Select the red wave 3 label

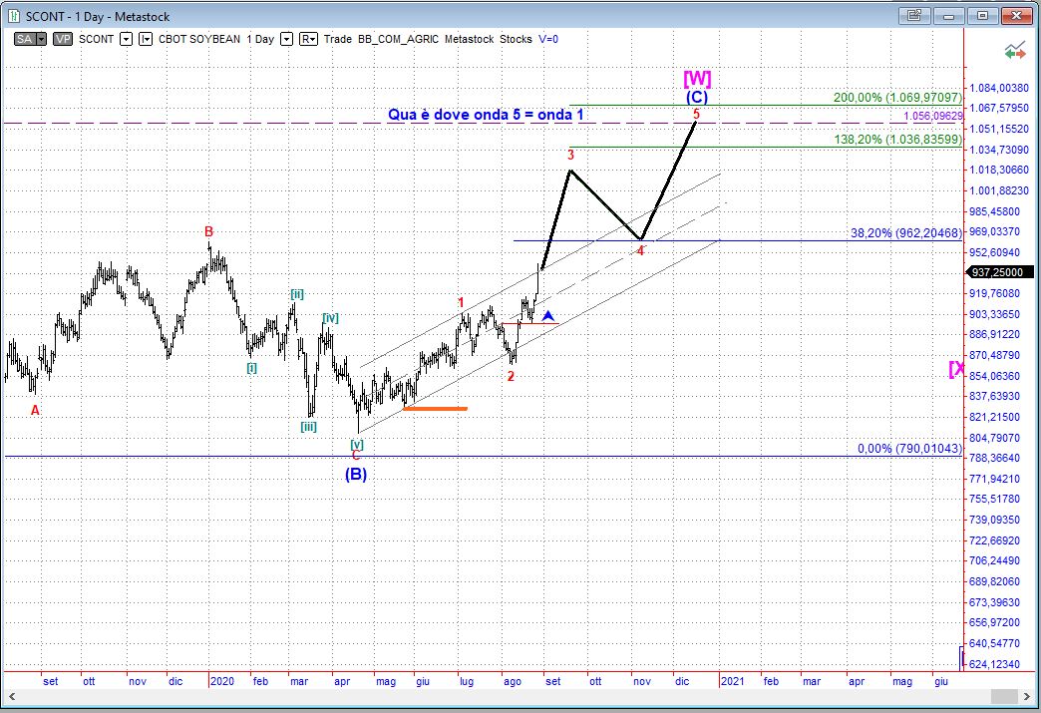click(x=570, y=155)
